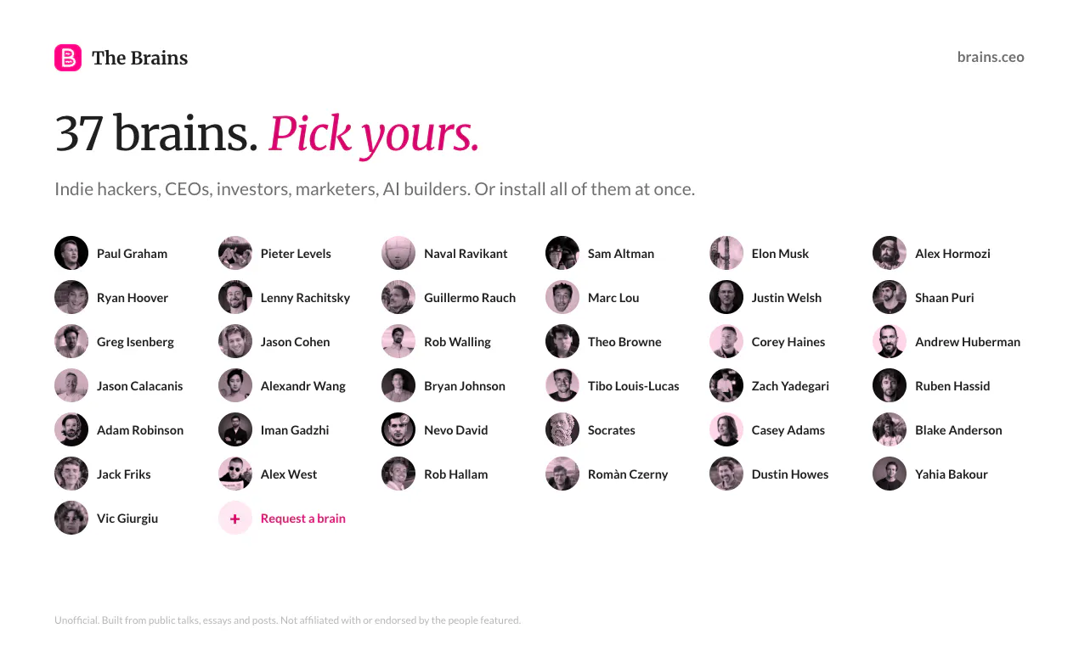Click the pink Brains logo icon
This screenshot has height=645, width=1079.
tap(68, 58)
